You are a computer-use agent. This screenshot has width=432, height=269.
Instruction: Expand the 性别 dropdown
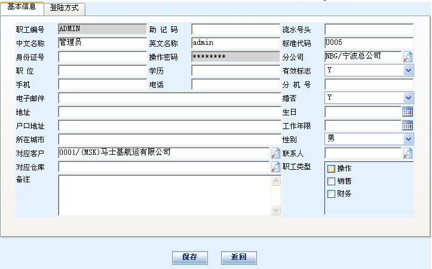click(x=408, y=139)
